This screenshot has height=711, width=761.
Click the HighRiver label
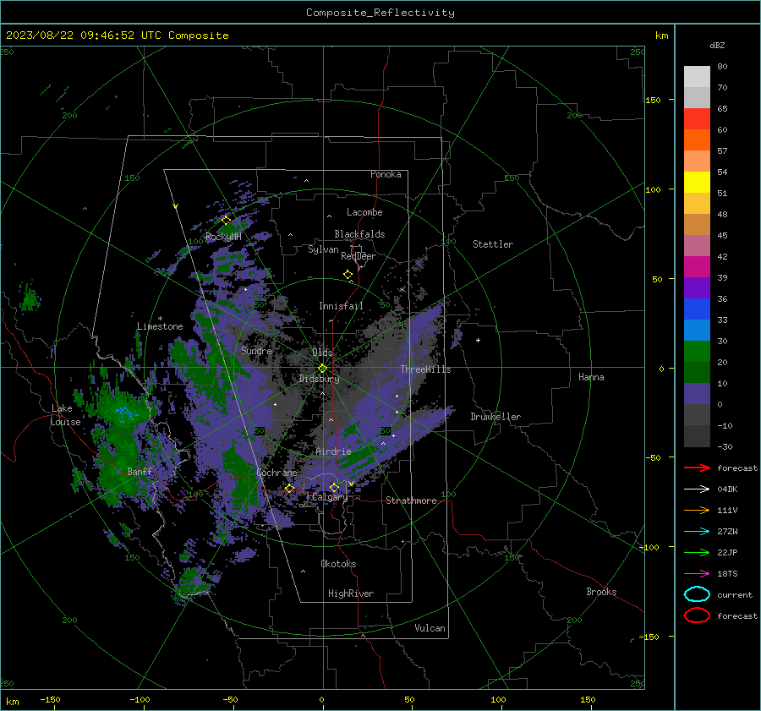point(351,593)
